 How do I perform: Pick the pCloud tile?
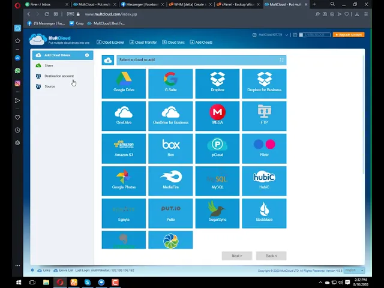point(217,149)
